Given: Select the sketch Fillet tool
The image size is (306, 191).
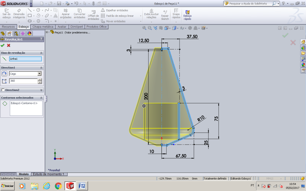Looking at the screenshot, I should (47, 21).
